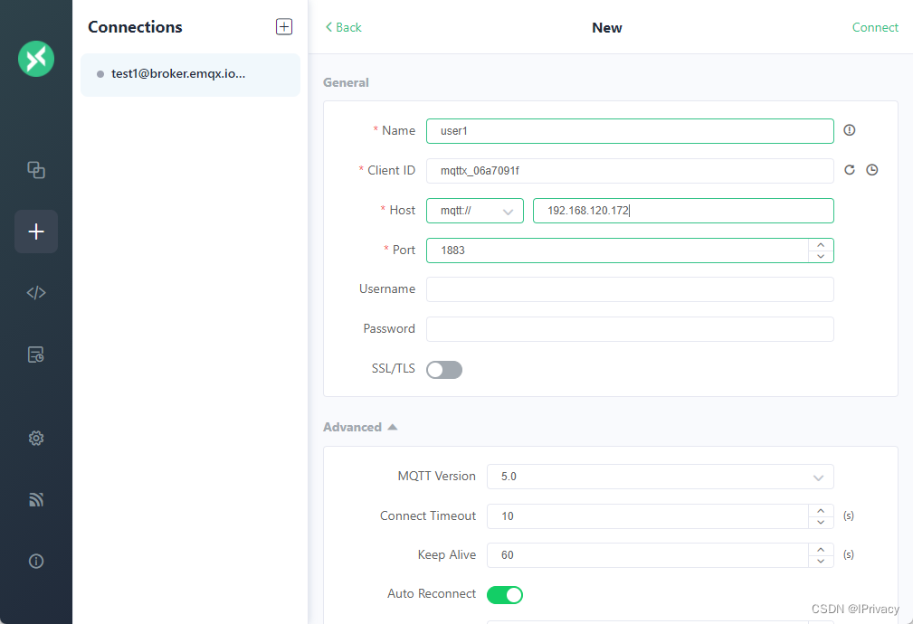
Task: Click the add box icon beside Connections
Action: pos(284,27)
